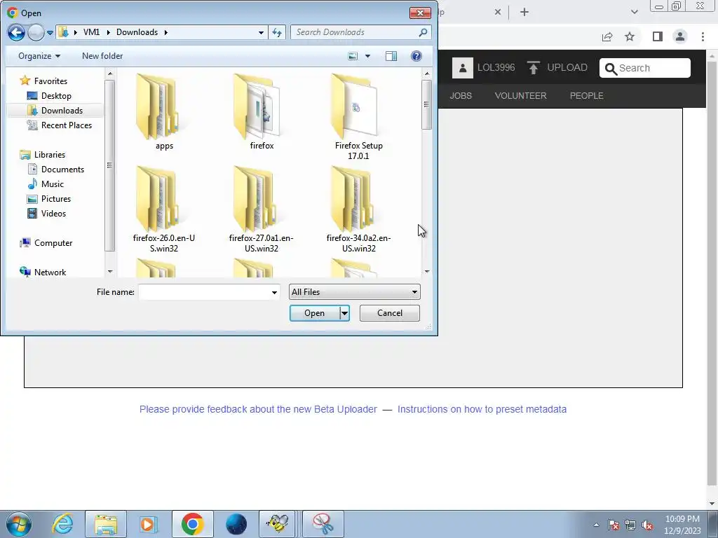Screen dimensions: 718x538
Task: Open Internet Explorer from taskbar
Action: (62, 524)
